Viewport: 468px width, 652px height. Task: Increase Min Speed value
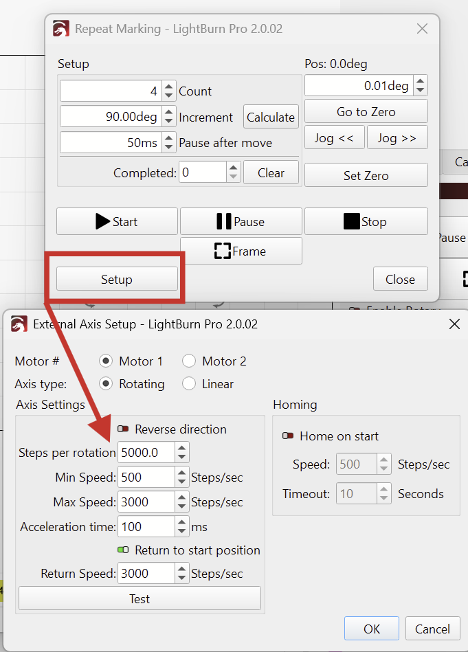tap(182, 473)
